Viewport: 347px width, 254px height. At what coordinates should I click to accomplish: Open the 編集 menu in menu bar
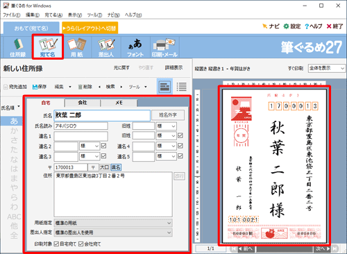tap(33, 15)
